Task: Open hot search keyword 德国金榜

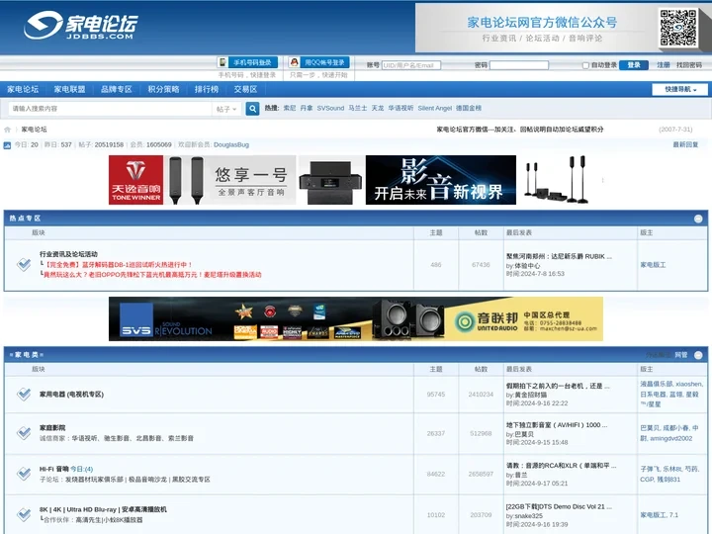Action: pos(469,108)
